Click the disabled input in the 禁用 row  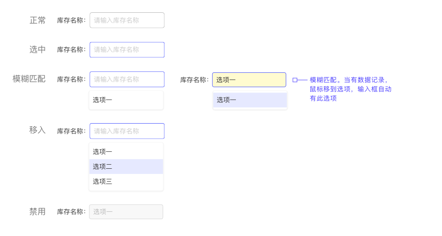(126, 212)
